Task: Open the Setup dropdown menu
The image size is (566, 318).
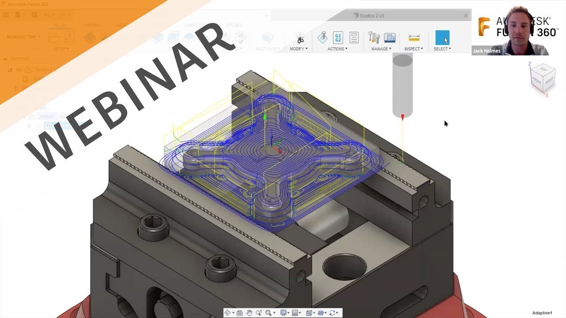Action: click(61, 49)
